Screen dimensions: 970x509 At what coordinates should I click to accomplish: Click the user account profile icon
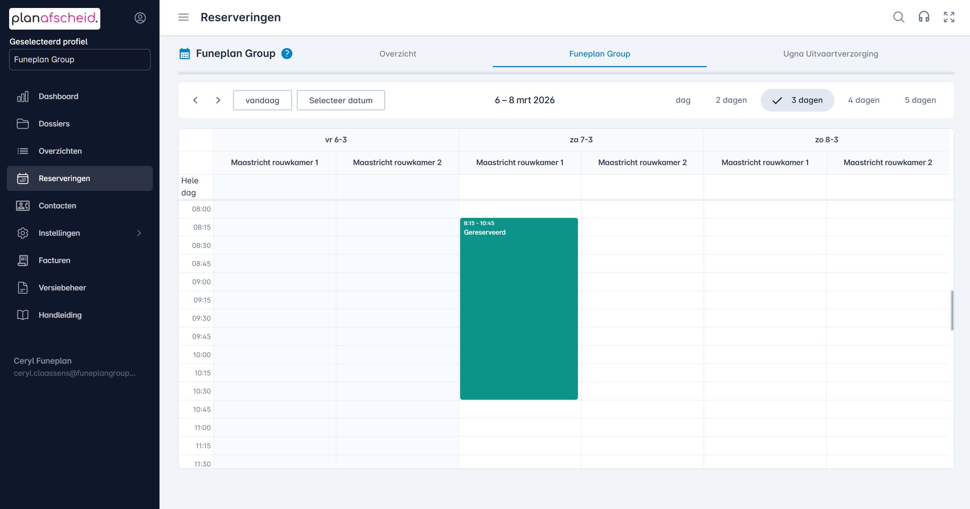tap(140, 18)
